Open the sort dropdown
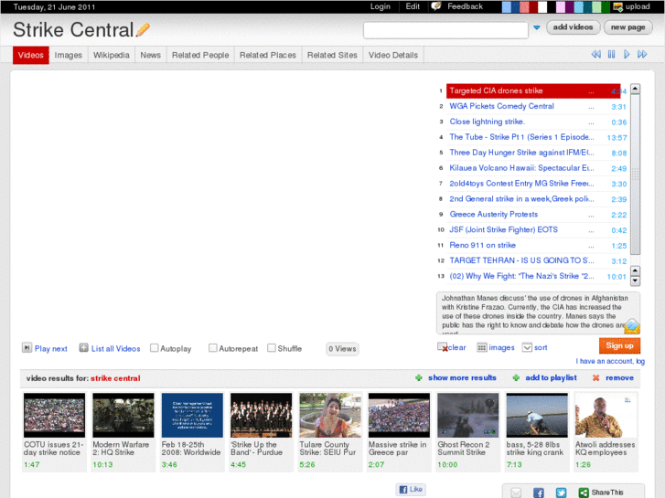The width and height of the screenshot is (665, 498). pos(527,347)
